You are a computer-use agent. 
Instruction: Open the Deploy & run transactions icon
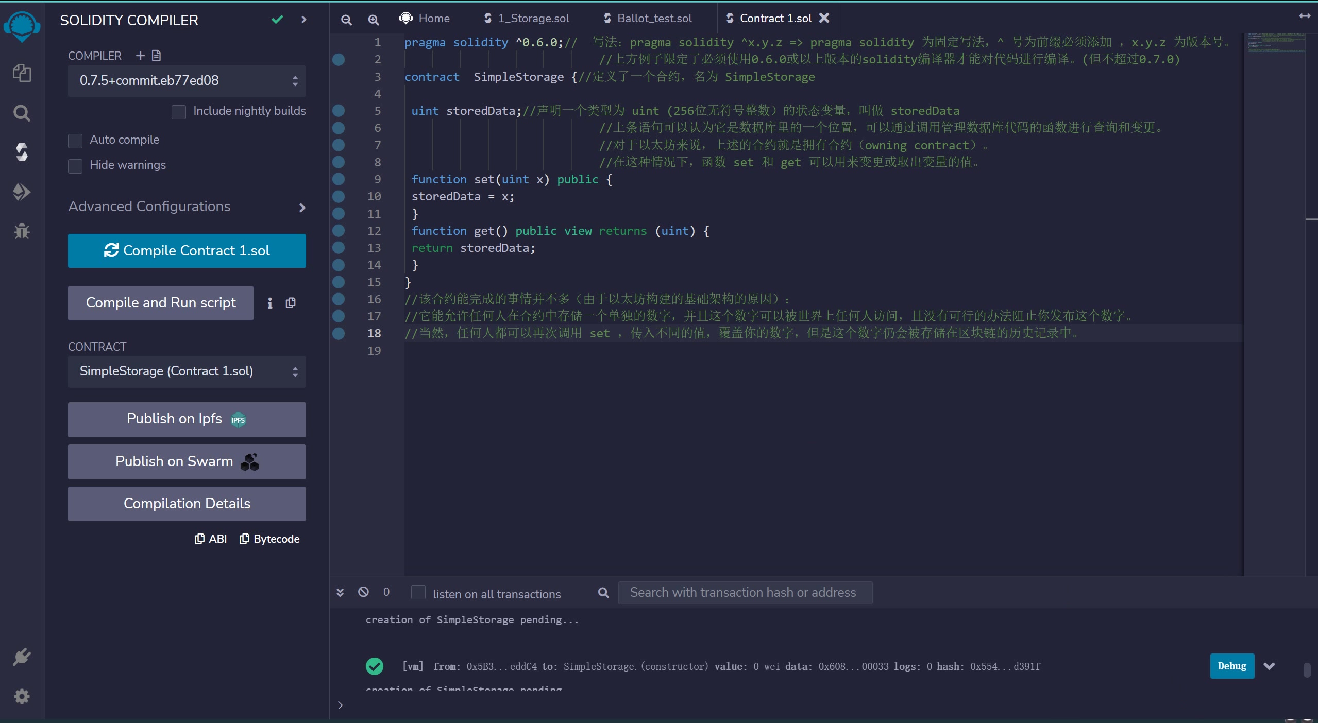click(x=22, y=192)
